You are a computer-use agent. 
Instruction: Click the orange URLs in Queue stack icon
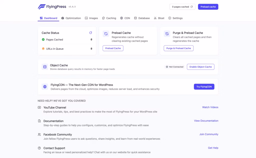[x=43, y=49]
